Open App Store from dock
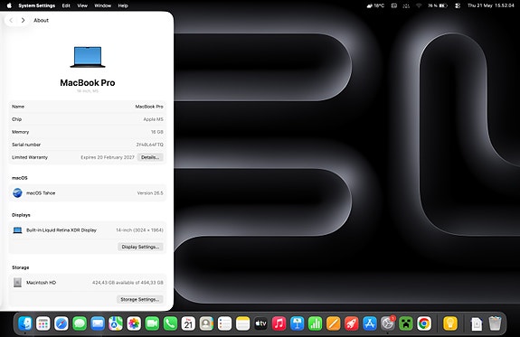Screen dimensions: 520x337 [370, 323]
